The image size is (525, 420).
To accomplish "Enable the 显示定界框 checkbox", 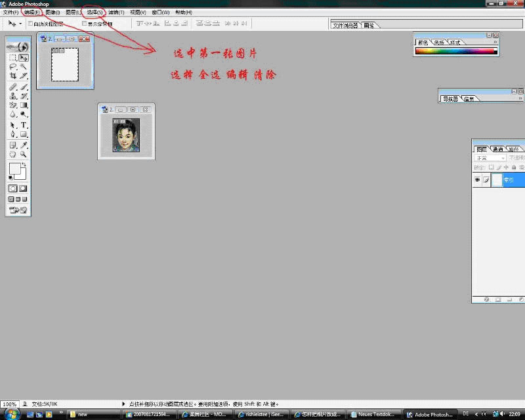I will (x=85, y=24).
